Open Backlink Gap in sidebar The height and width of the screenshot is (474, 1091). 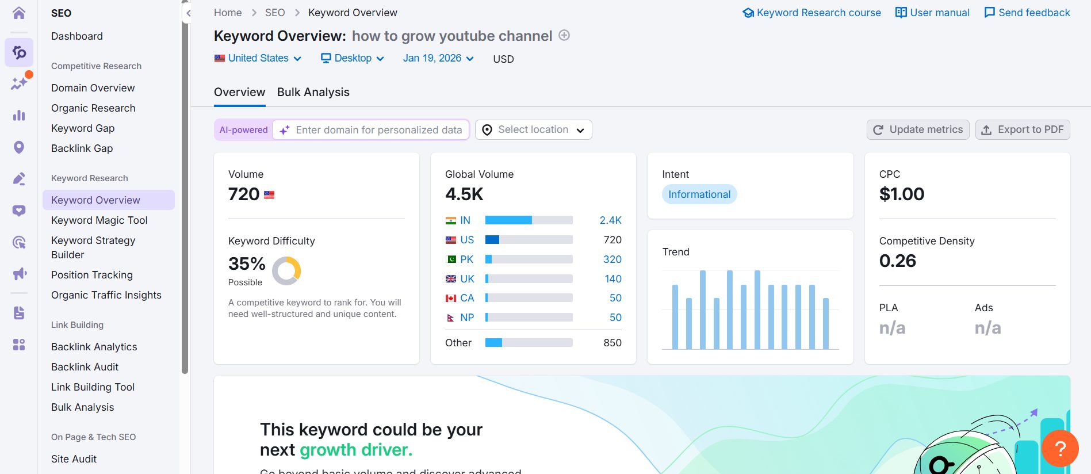tap(82, 148)
